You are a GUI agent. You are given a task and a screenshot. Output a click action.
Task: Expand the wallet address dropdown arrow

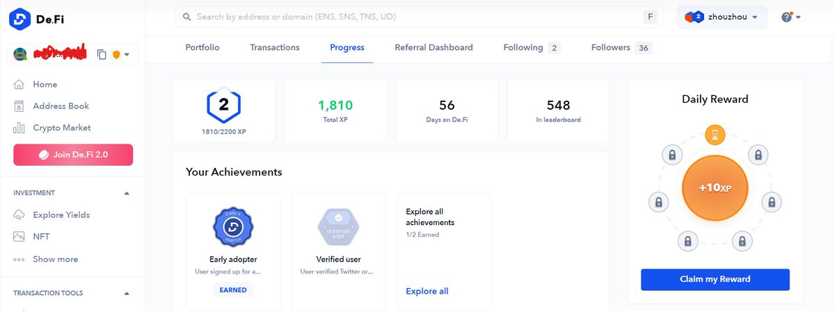[x=127, y=54]
